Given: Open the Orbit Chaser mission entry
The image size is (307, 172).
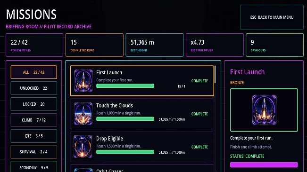Looking at the screenshot, I should pyautogui.click(x=142, y=169).
